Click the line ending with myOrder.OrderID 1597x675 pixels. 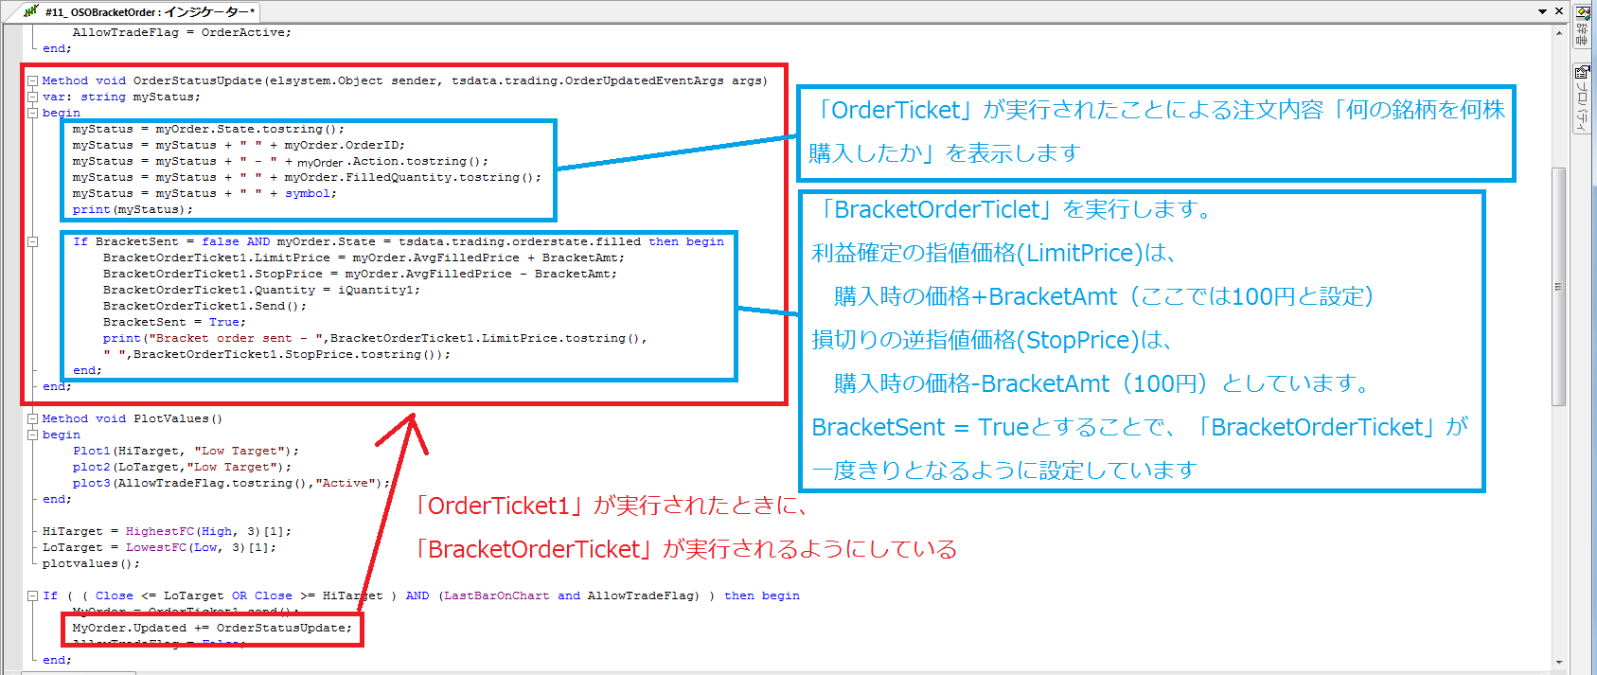[239, 145]
